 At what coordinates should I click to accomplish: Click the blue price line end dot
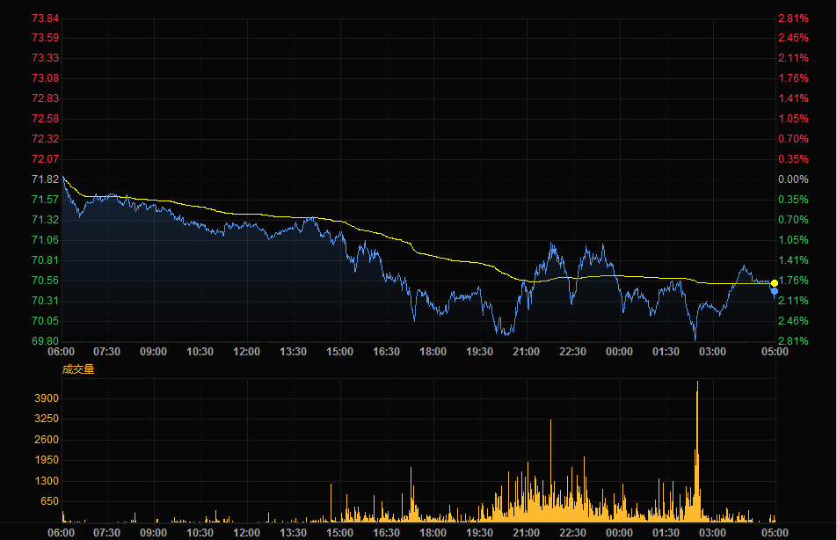click(x=775, y=291)
